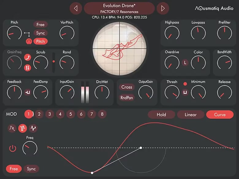Set the interpolation mode to Hold
This screenshot has height=179, width=239.
[161, 115]
